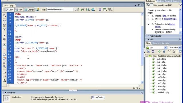The height and width of the screenshot is (103, 183).
Task: Open Properties panel options icon
Action: click(142, 93)
